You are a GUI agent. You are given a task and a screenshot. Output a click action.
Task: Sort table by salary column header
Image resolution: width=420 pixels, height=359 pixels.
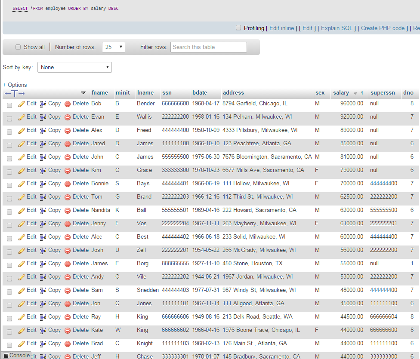tap(341, 92)
